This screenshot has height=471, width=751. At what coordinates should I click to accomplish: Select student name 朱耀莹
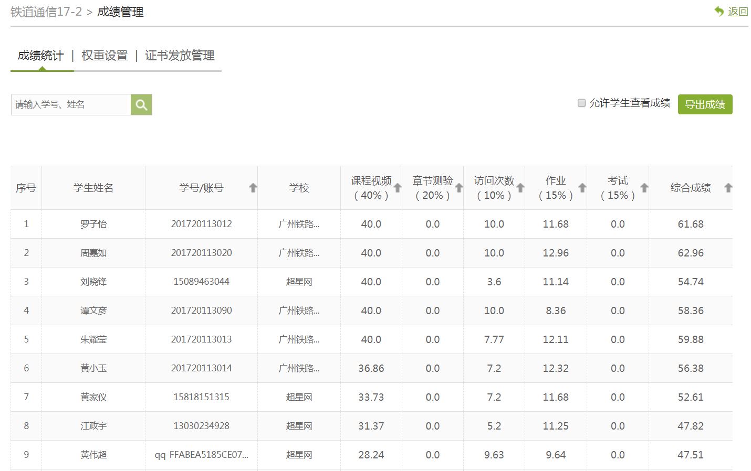point(93,339)
